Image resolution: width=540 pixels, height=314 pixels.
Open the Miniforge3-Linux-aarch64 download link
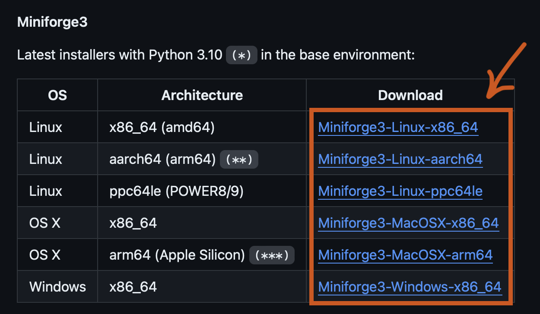(x=400, y=159)
